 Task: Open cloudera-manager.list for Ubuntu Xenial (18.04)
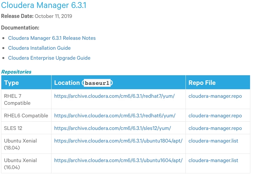point(213,141)
